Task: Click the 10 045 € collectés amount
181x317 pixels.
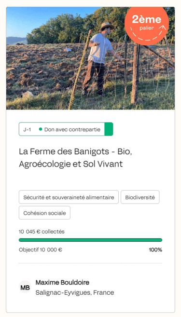Action: coord(42,232)
